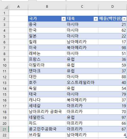Select the cell containing 일본
Image resolution: width=127 pixels, height=139 pixels.
(x=47, y=36)
